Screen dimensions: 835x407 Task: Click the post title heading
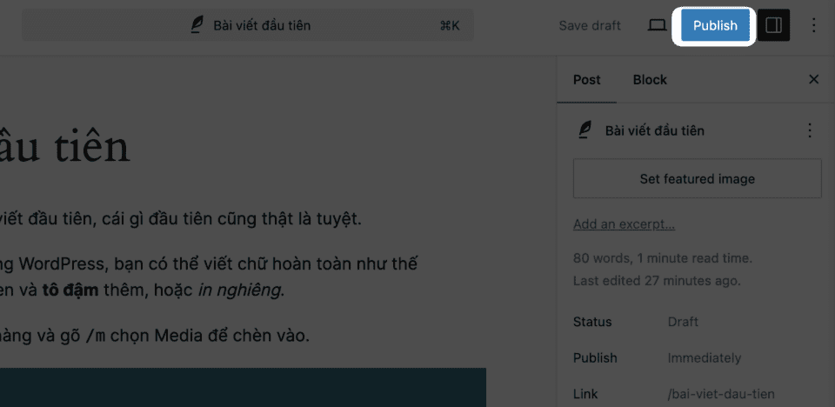[65, 147]
